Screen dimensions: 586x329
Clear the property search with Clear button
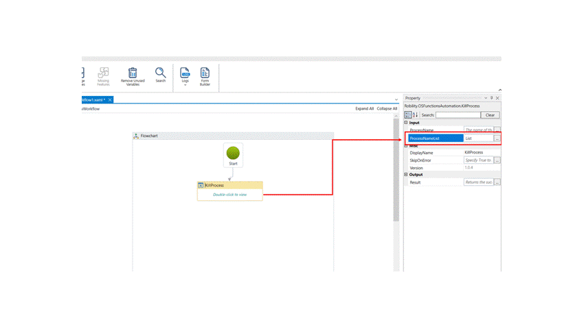(x=490, y=115)
